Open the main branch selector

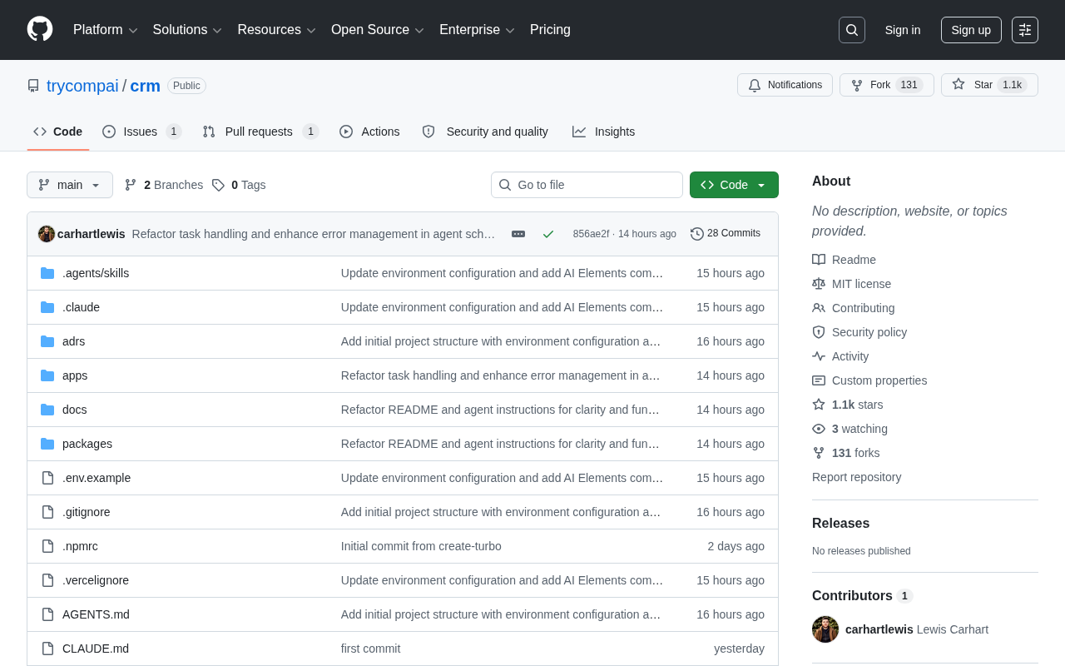70,185
